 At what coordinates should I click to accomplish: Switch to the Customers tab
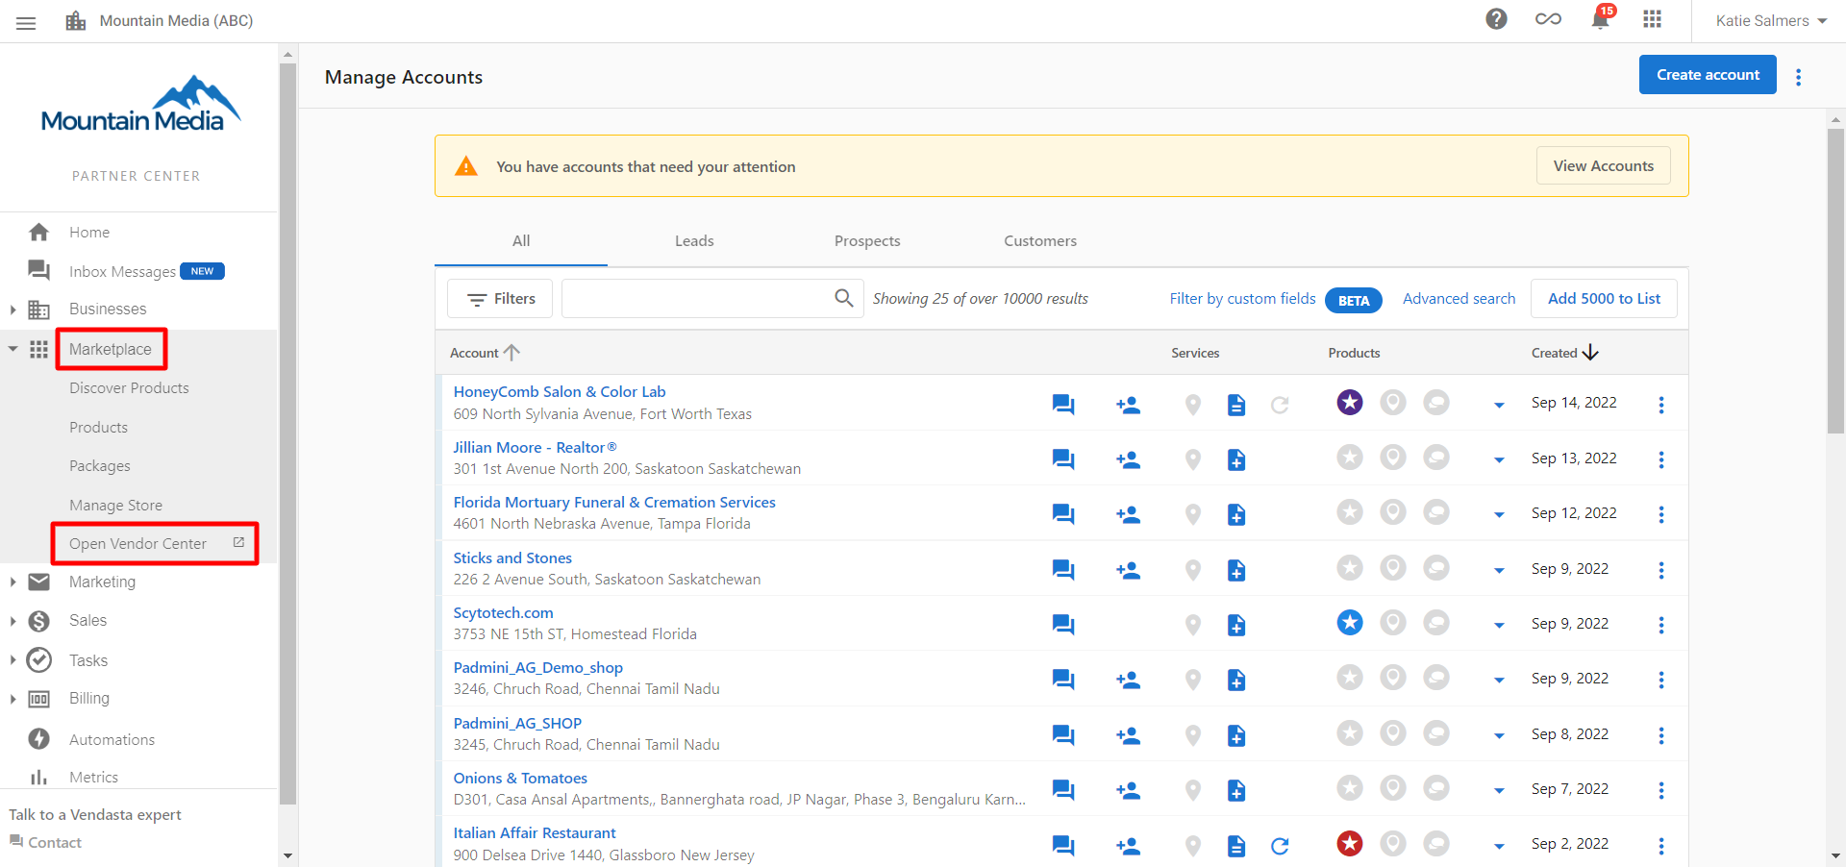pyautogui.click(x=1040, y=241)
